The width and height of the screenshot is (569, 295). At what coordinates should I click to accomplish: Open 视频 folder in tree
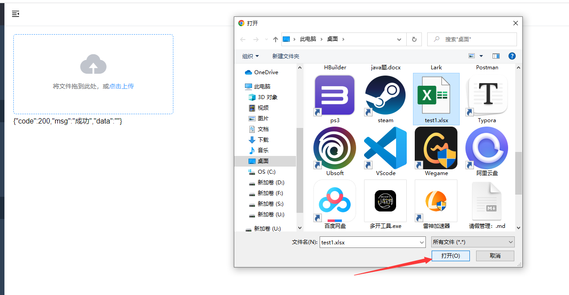pos(259,108)
